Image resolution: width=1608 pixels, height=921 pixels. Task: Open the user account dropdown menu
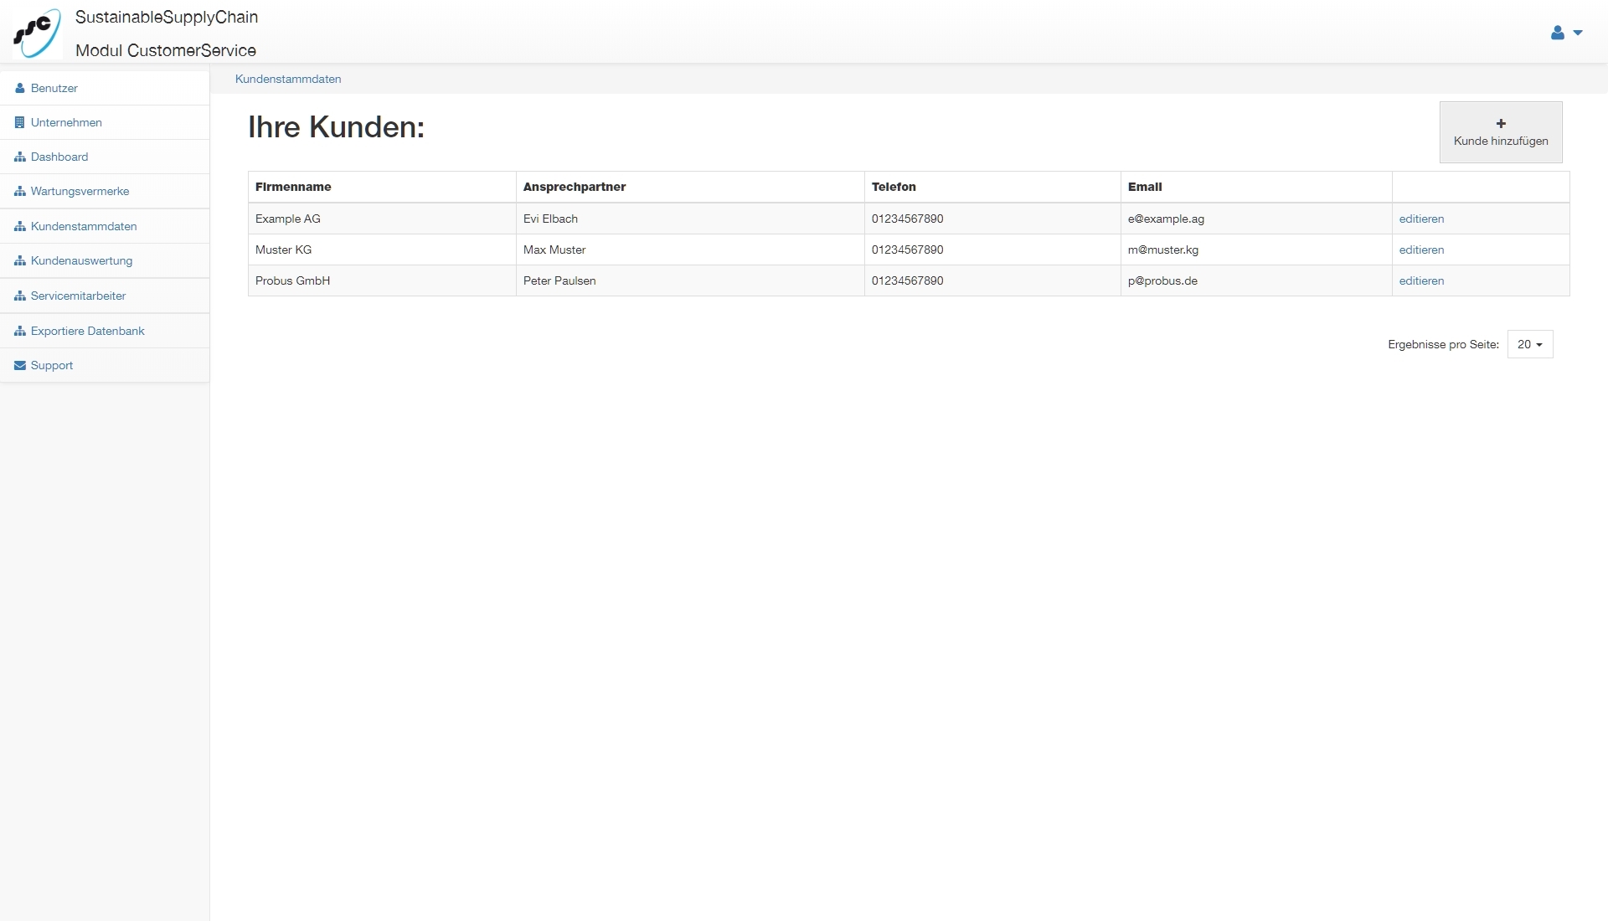pyautogui.click(x=1565, y=33)
